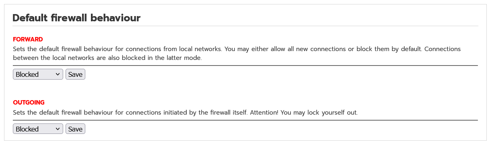Click the divider line under OUTGOING description
Screen dimensions: 490x150
[x=245, y=120]
